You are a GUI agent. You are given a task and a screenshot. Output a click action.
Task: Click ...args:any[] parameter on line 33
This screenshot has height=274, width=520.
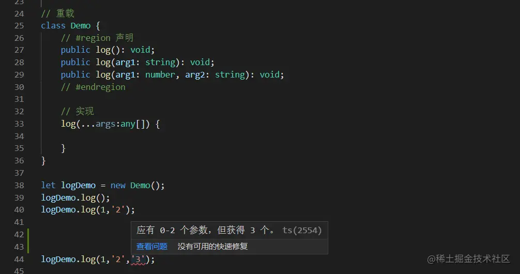[113, 124]
